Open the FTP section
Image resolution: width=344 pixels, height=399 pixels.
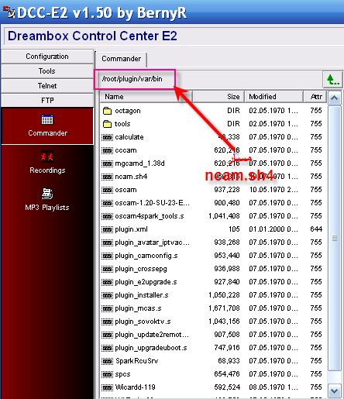pos(47,100)
